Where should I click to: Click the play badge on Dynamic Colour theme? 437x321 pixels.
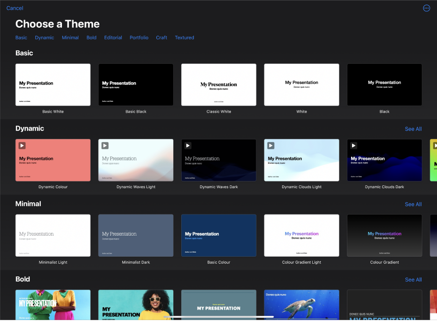point(22,145)
